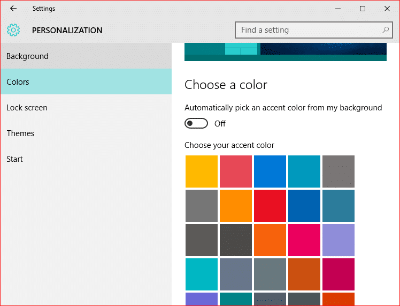400x306 pixels.
Task: Click the Choose your accent color label
Action: pyautogui.click(x=229, y=145)
